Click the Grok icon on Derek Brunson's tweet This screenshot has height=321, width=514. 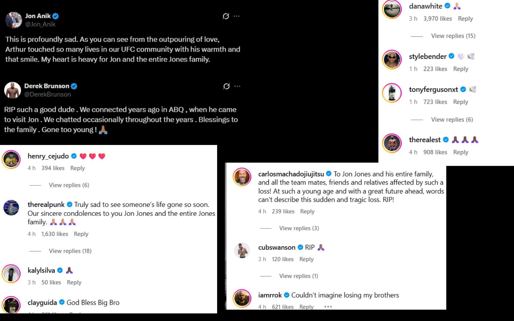tap(226, 86)
